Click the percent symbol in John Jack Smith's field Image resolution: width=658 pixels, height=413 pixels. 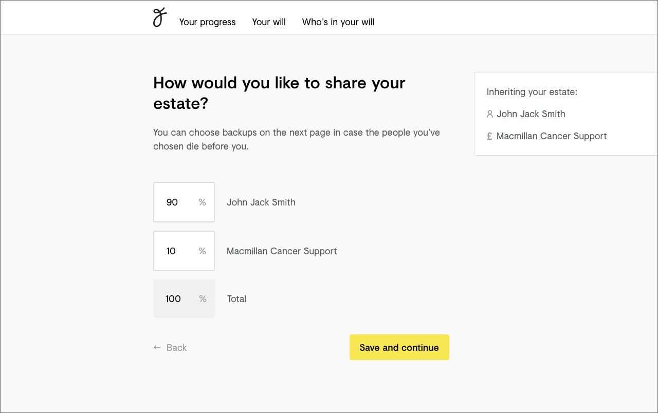203,202
